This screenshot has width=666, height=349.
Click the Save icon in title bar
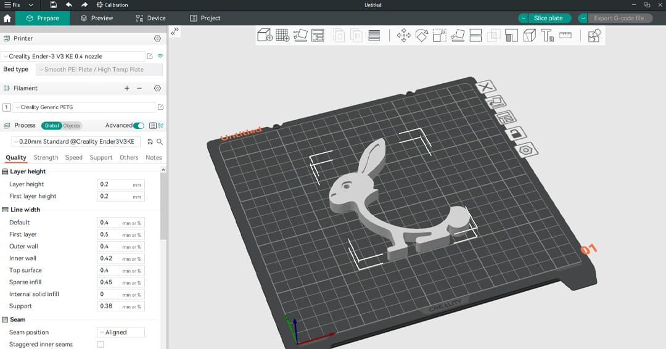[54, 5]
